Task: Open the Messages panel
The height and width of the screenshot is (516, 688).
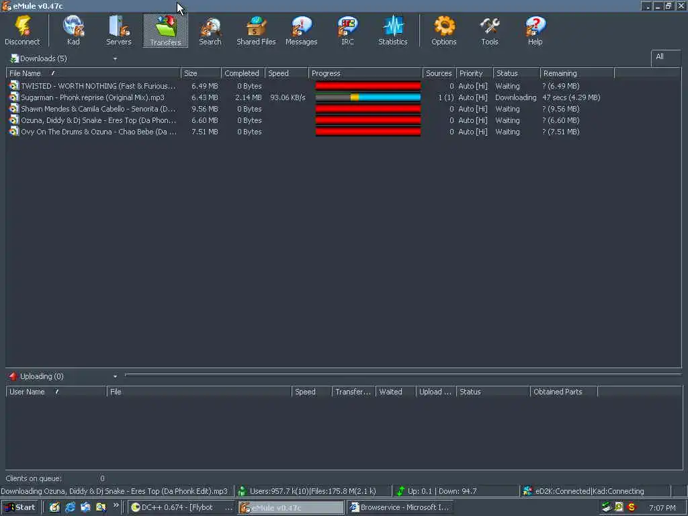Action: click(x=302, y=31)
